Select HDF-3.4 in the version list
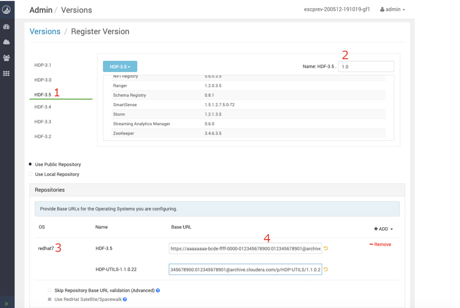Image resolution: width=460 pixels, height=308 pixels. [x=43, y=107]
